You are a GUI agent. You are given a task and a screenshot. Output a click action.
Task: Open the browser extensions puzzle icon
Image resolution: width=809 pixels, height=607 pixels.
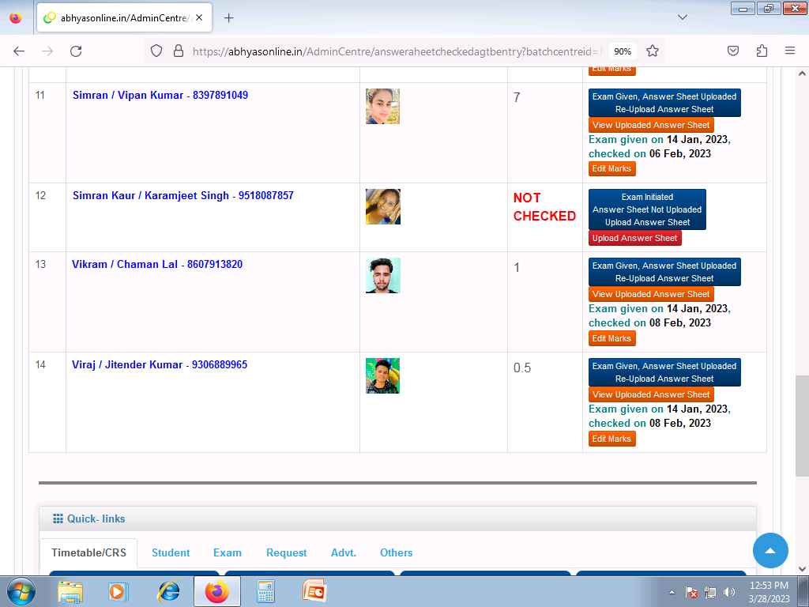pos(762,51)
